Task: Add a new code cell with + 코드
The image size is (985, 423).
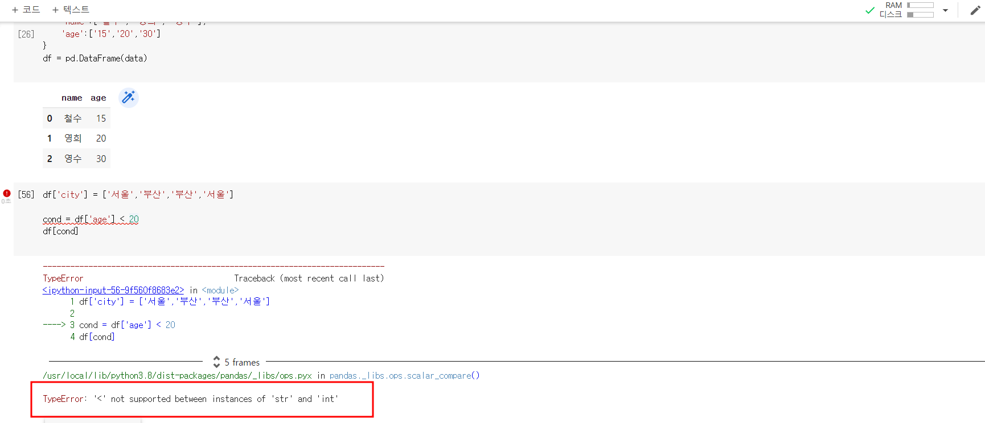Action: pos(26,10)
